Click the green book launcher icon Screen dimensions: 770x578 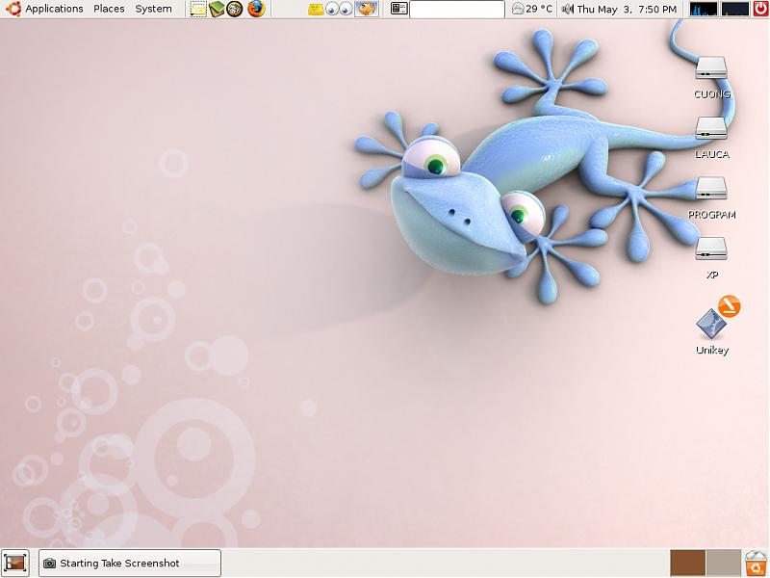pyautogui.click(x=218, y=10)
